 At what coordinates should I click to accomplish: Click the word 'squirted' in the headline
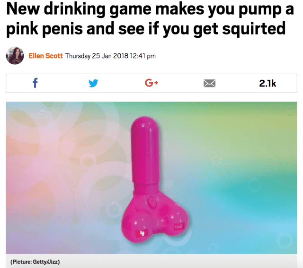point(254,28)
